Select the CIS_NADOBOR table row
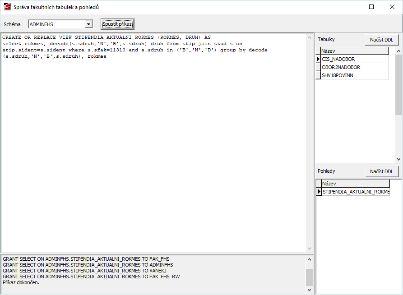The image size is (403, 295). coord(354,59)
